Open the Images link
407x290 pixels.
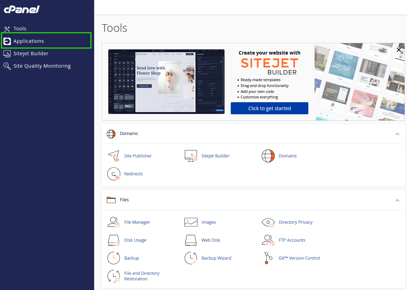point(209,222)
